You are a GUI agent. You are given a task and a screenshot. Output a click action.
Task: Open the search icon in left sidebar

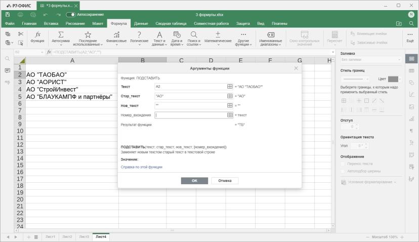coord(7,59)
